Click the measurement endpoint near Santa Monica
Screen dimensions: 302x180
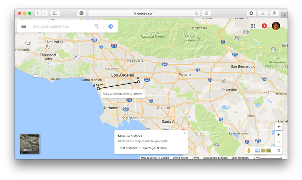(x=98, y=89)
